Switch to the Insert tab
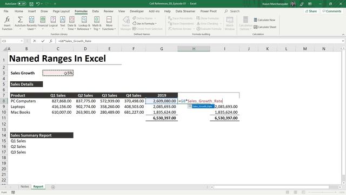The height and width of the screenshot is (195, 346). 32,11
